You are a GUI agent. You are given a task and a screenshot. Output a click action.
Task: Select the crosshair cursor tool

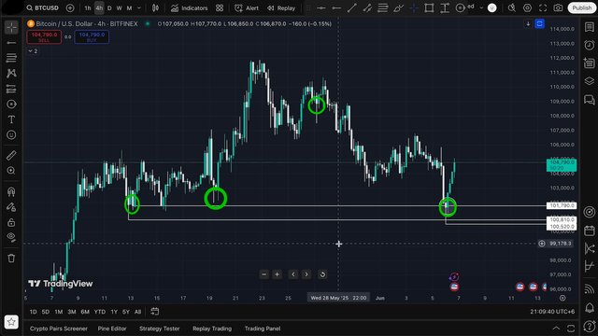(11, 27)
